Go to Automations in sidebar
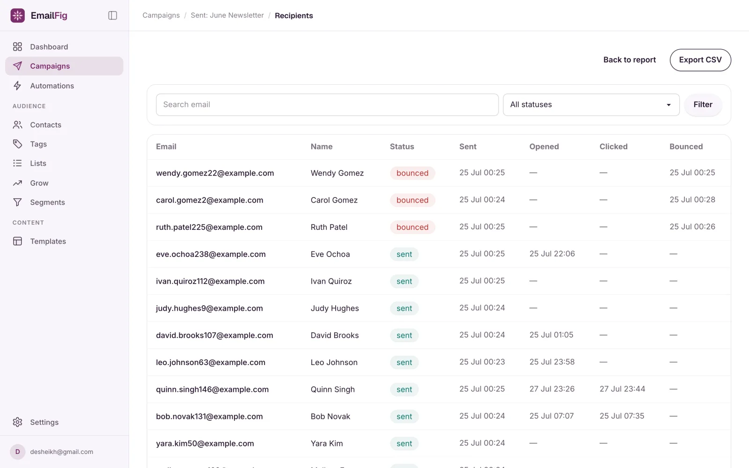 [64, 86]
